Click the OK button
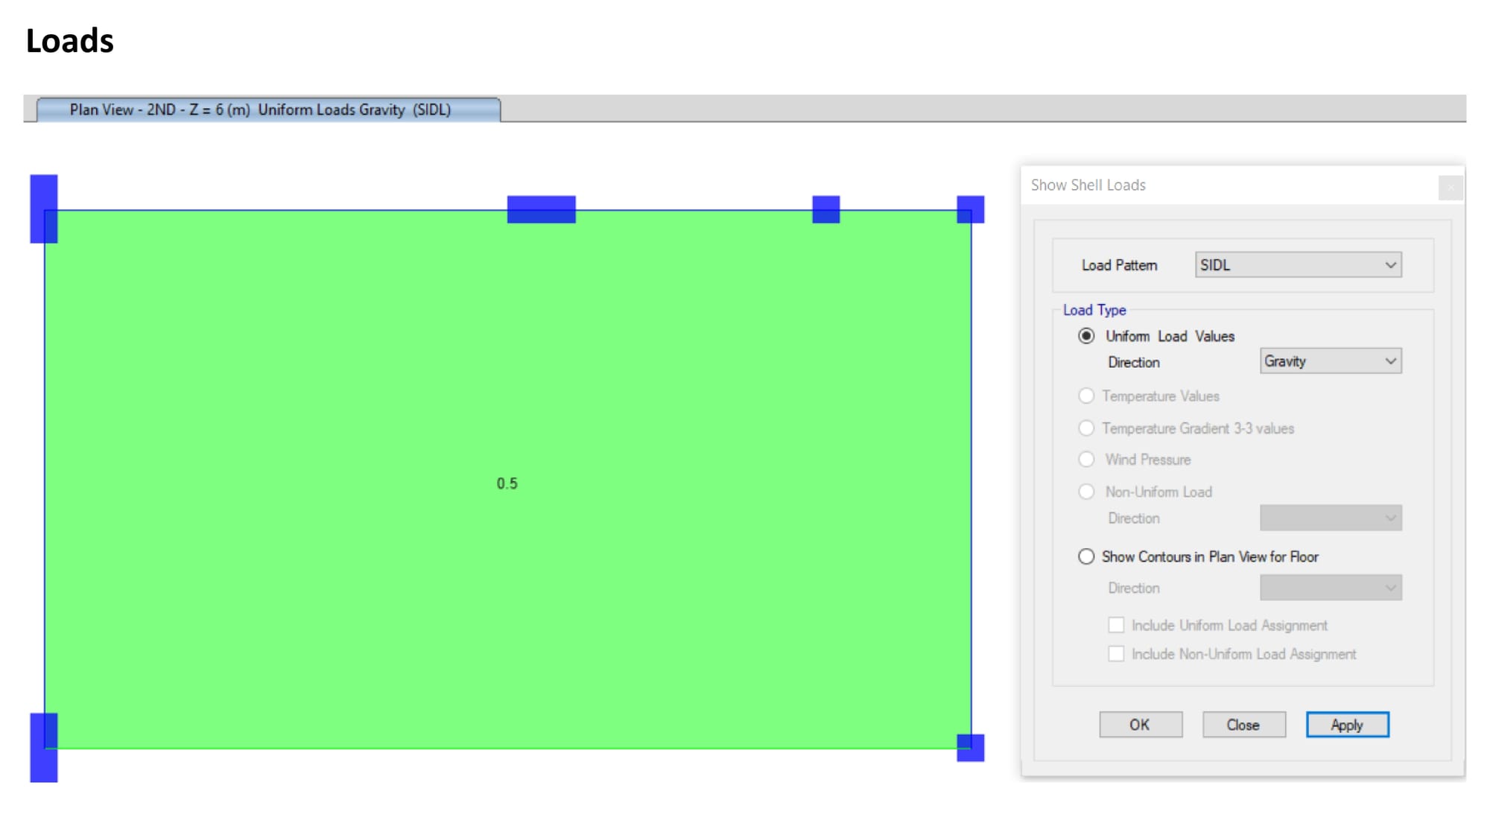The height and width of the screenshot is (838, 1490). point(1140,725)
